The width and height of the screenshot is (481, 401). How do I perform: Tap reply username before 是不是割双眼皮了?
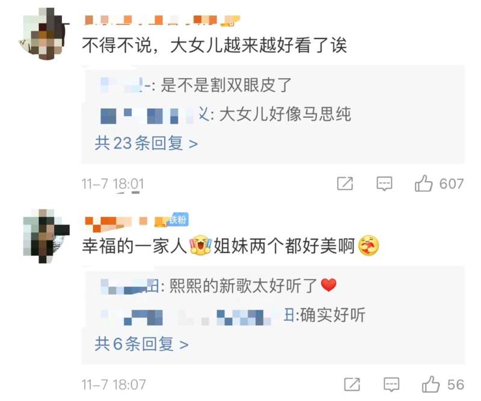127,85
